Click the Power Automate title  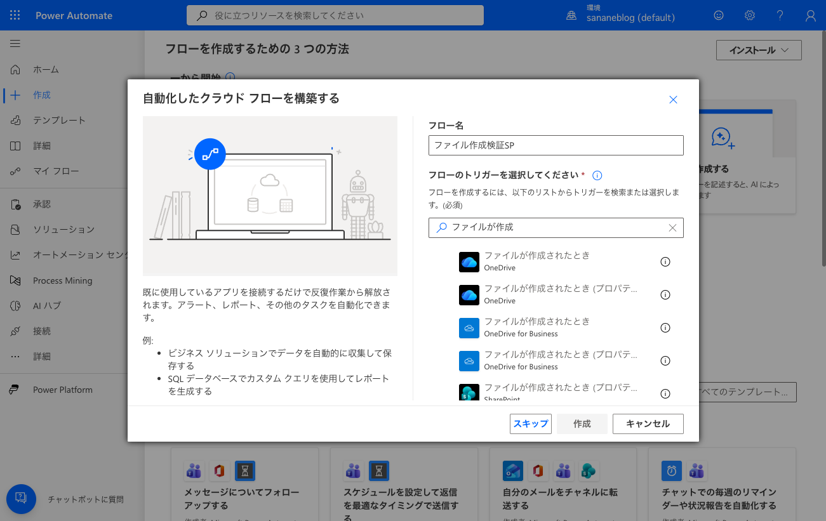pos(74,15)
